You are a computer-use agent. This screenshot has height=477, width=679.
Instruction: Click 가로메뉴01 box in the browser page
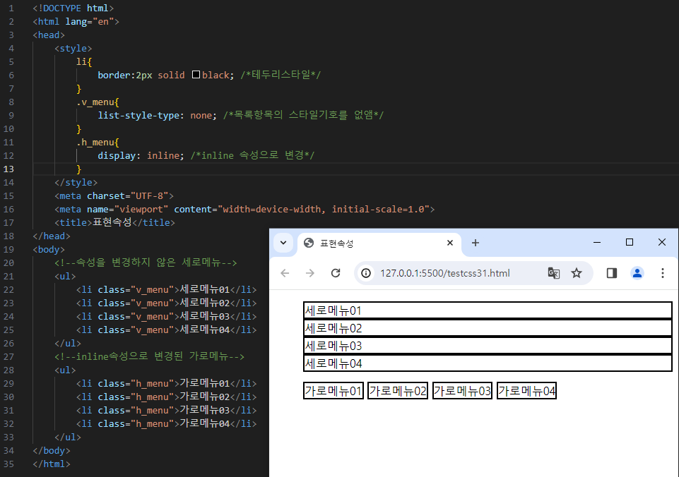click(333, 391)
